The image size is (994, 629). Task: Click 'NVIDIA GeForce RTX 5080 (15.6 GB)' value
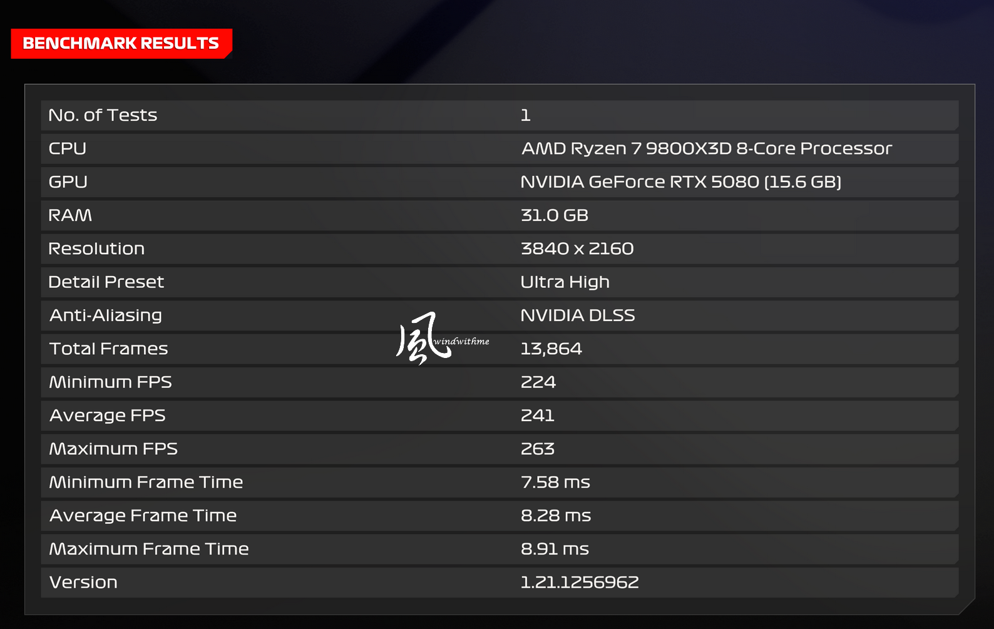point(681,182)
